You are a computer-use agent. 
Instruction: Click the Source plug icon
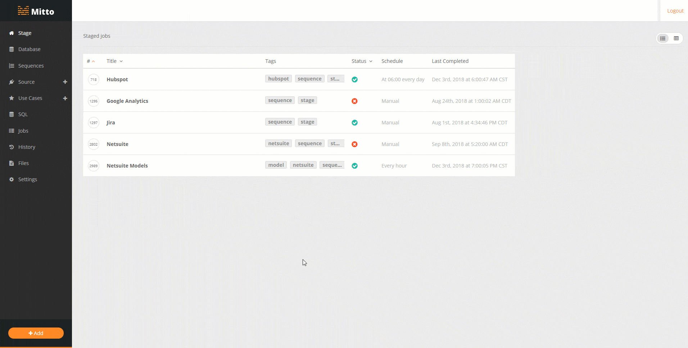point(12,82)
